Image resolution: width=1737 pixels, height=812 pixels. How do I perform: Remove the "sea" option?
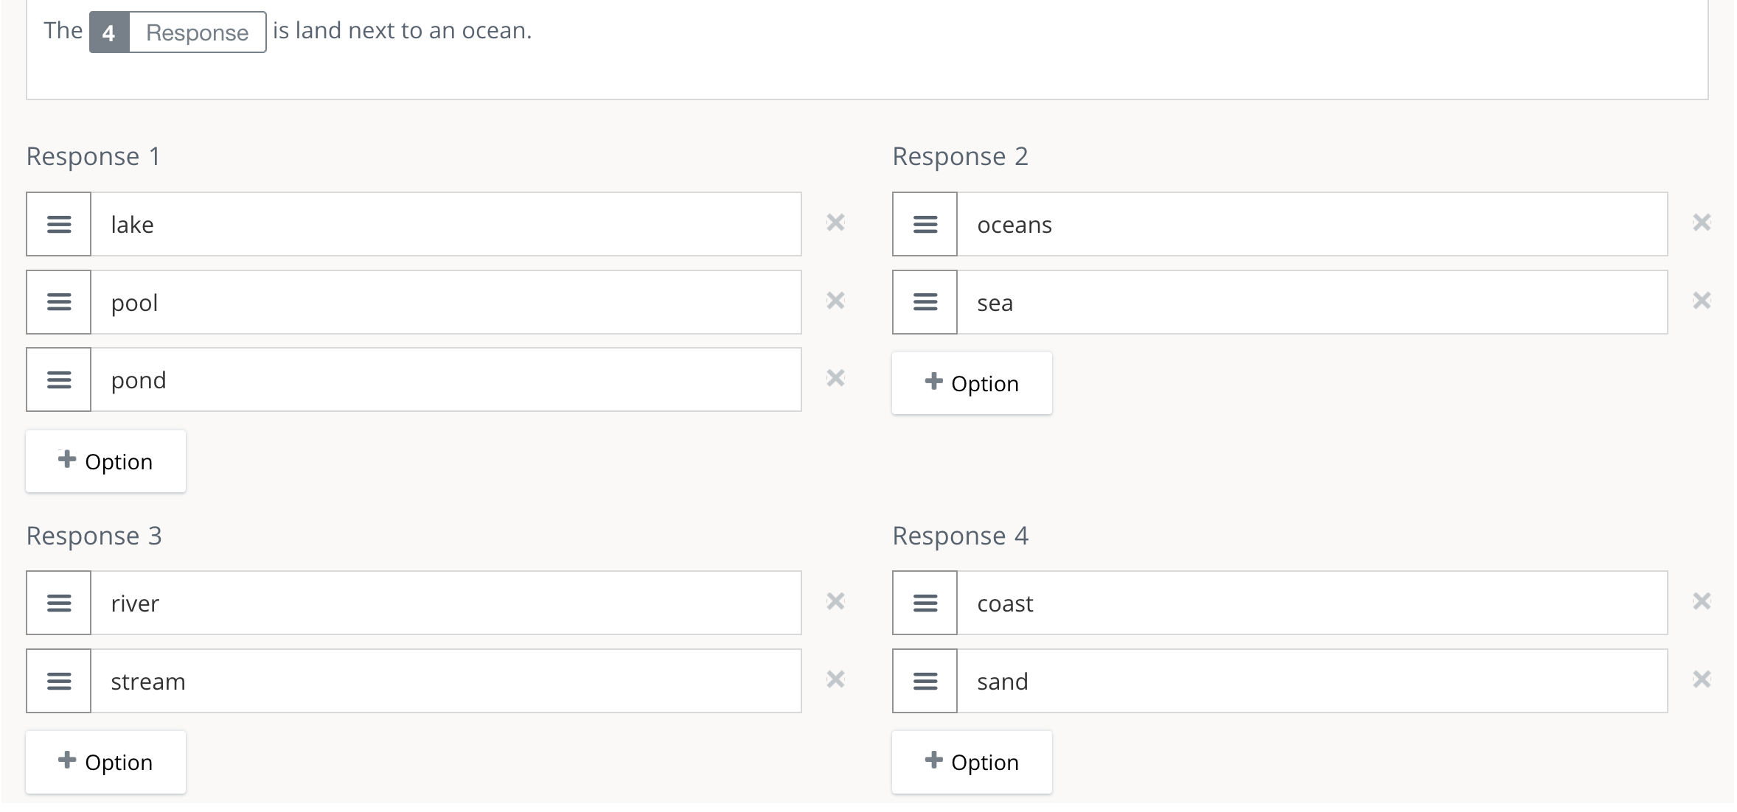pos(1702,301)
